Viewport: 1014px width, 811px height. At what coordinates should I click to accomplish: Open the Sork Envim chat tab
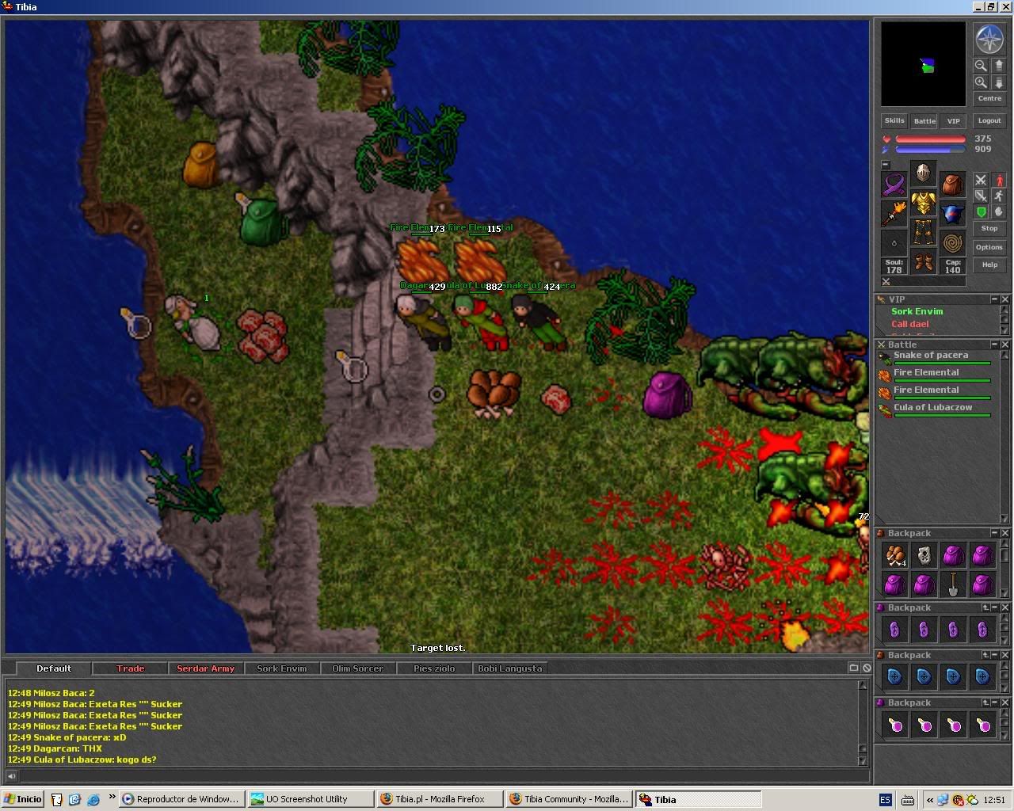[x=282, y=668]
